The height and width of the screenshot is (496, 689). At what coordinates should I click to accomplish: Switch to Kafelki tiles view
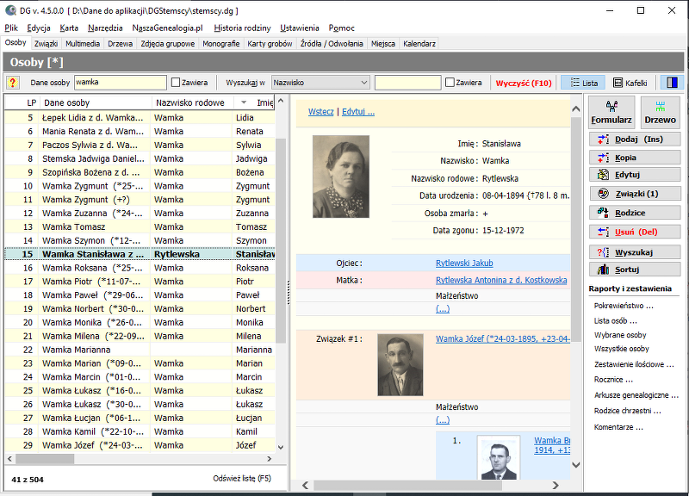pyautogui.click(x=630, y=83)
